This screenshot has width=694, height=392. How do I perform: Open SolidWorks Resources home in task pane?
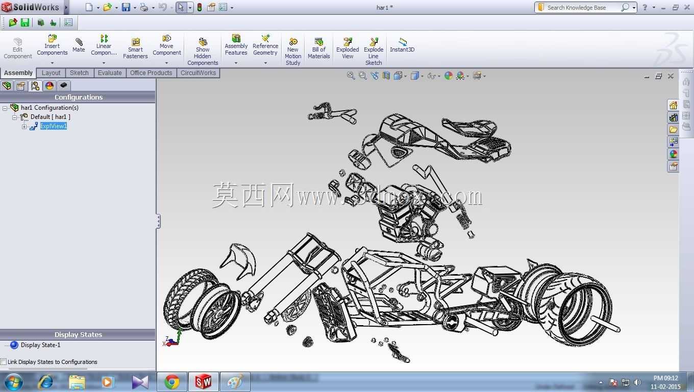click(673, 105)
